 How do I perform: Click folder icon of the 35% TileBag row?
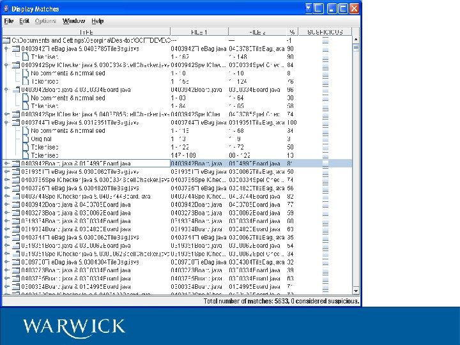(x=16, y=237)
